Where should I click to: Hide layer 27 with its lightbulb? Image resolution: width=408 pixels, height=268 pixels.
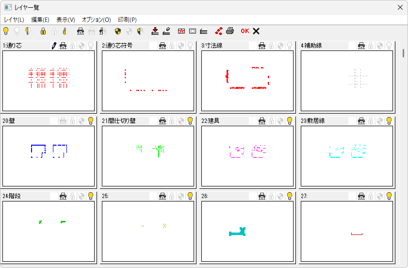coord(389,196)
